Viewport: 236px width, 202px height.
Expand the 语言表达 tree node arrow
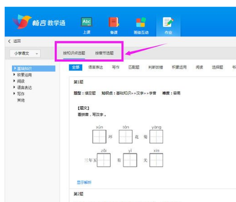[x=14, y=87]
